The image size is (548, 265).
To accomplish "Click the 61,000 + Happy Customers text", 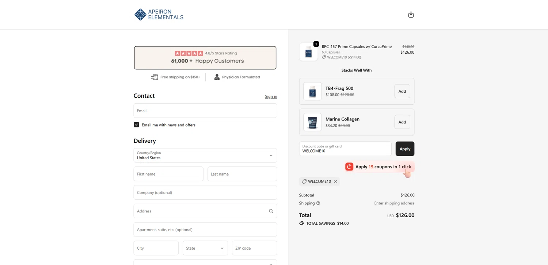I will (207, 61).
